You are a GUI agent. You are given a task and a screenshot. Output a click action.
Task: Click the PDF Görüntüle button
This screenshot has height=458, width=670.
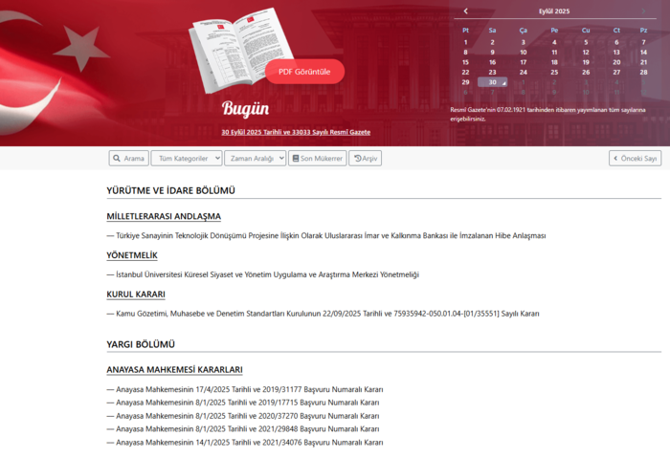(304, 72)
